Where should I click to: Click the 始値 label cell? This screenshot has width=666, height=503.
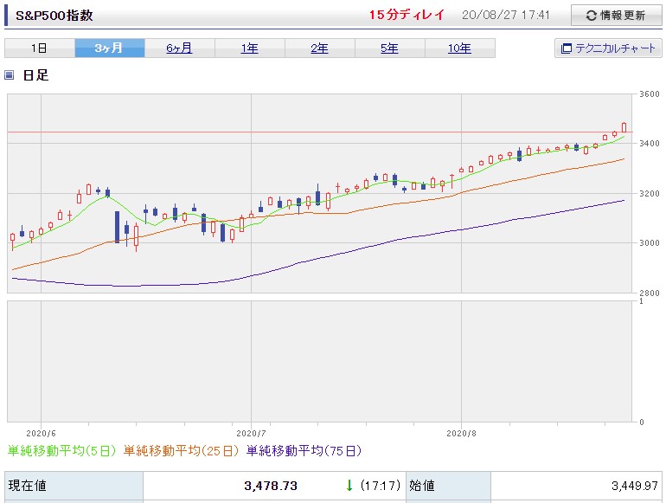click(449, 486)
